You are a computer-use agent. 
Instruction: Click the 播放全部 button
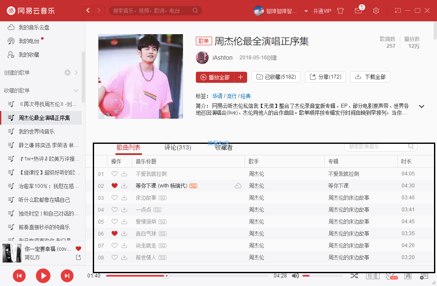(215, 77)
